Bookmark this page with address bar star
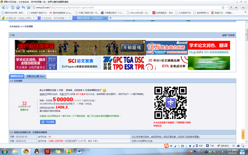Viewport: 248px width, 155px height. click(x=223, y=7)
